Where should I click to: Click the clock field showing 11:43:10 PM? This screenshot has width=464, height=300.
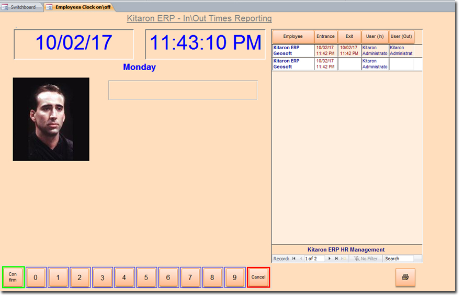206,44
